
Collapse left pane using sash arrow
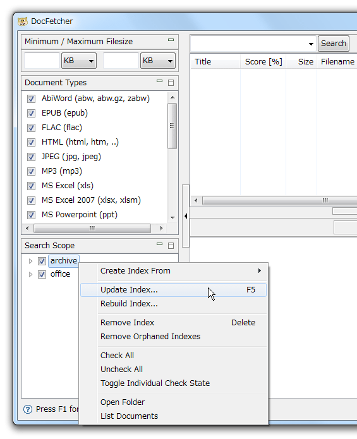(x=186, y=216)
